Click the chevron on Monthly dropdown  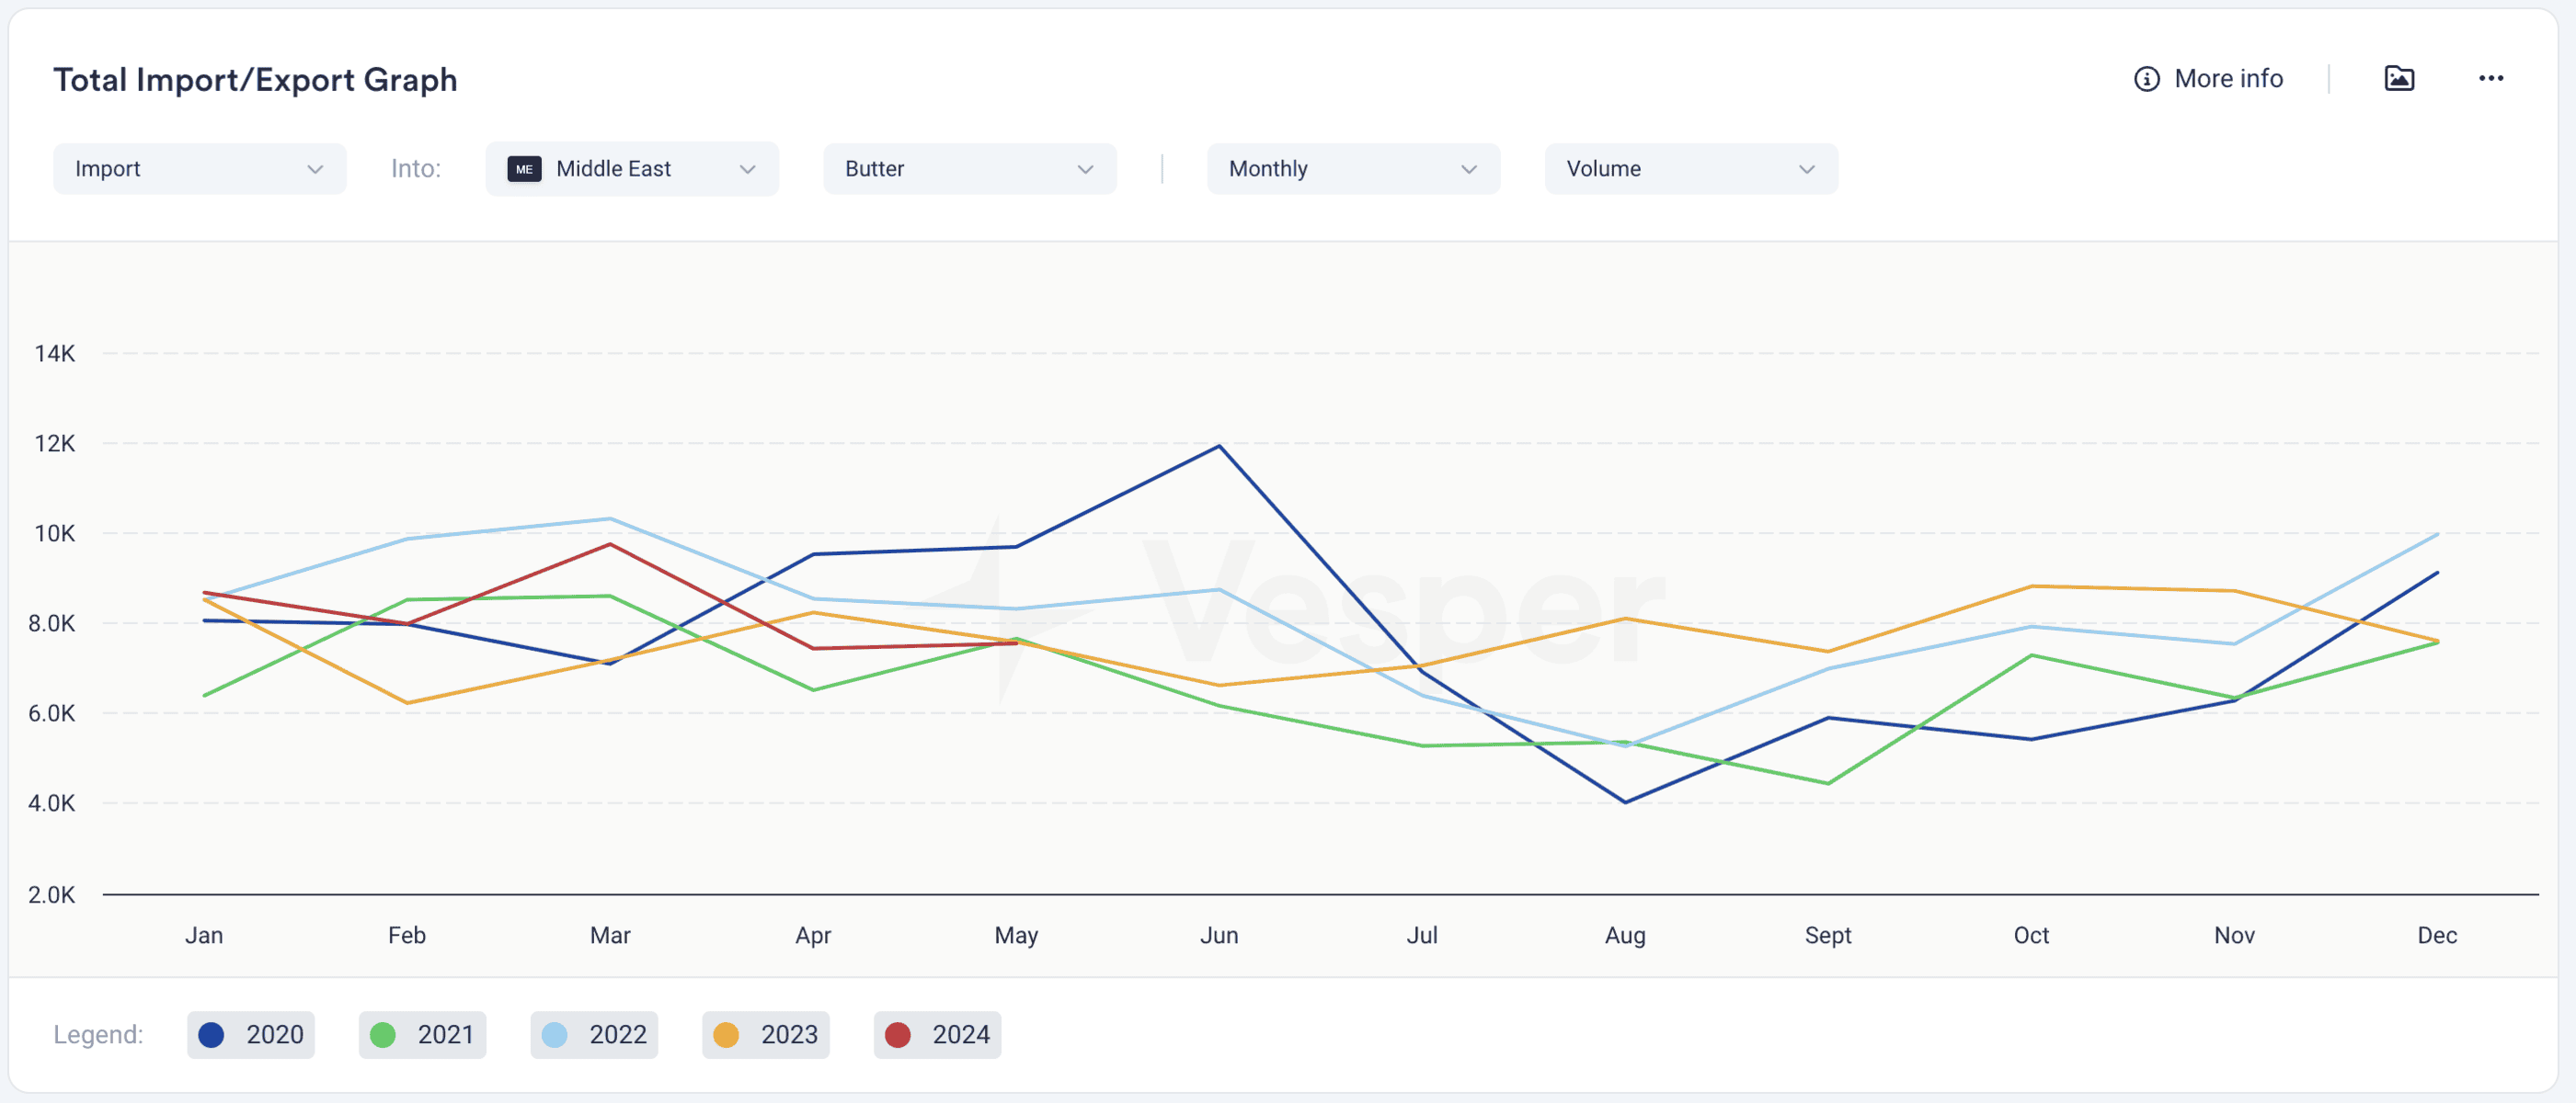tap(1468, 169)
